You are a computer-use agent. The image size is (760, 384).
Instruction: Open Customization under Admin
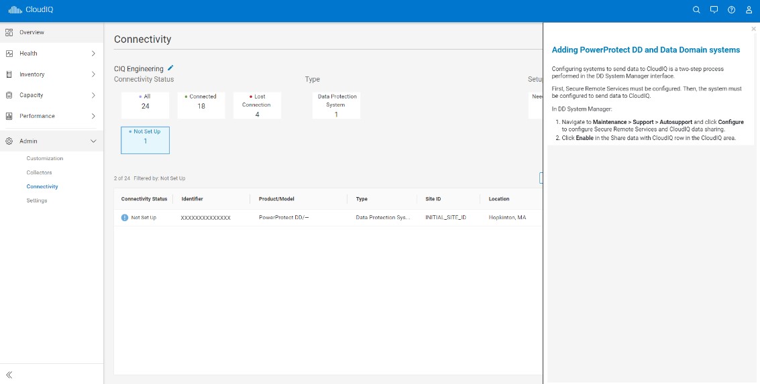(x=44, y=158)
